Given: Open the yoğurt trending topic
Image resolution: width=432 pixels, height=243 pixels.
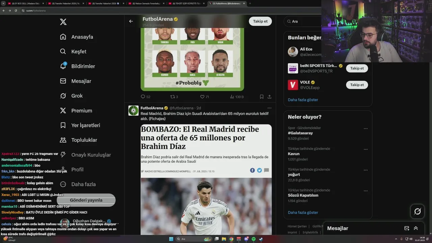Looking at the screenshot, I should [294, 174].
